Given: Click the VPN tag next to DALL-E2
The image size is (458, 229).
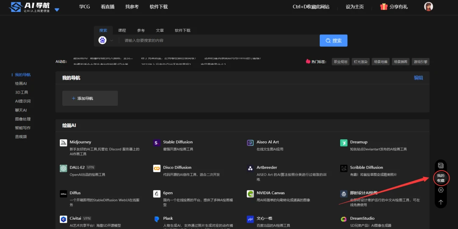Looking at the screenshot, I should coord(91,168).
